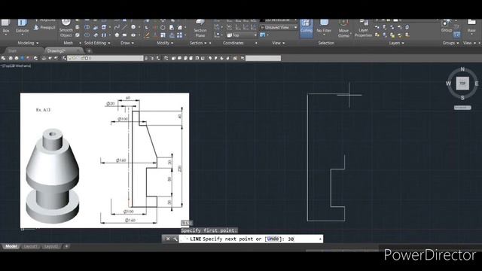Expand the Groups panel
The image size is (482, 271).
(450, 43)
